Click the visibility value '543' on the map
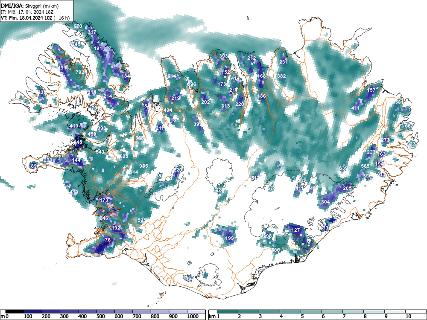This screenshot has height=320, width=427. pos(100,152)
